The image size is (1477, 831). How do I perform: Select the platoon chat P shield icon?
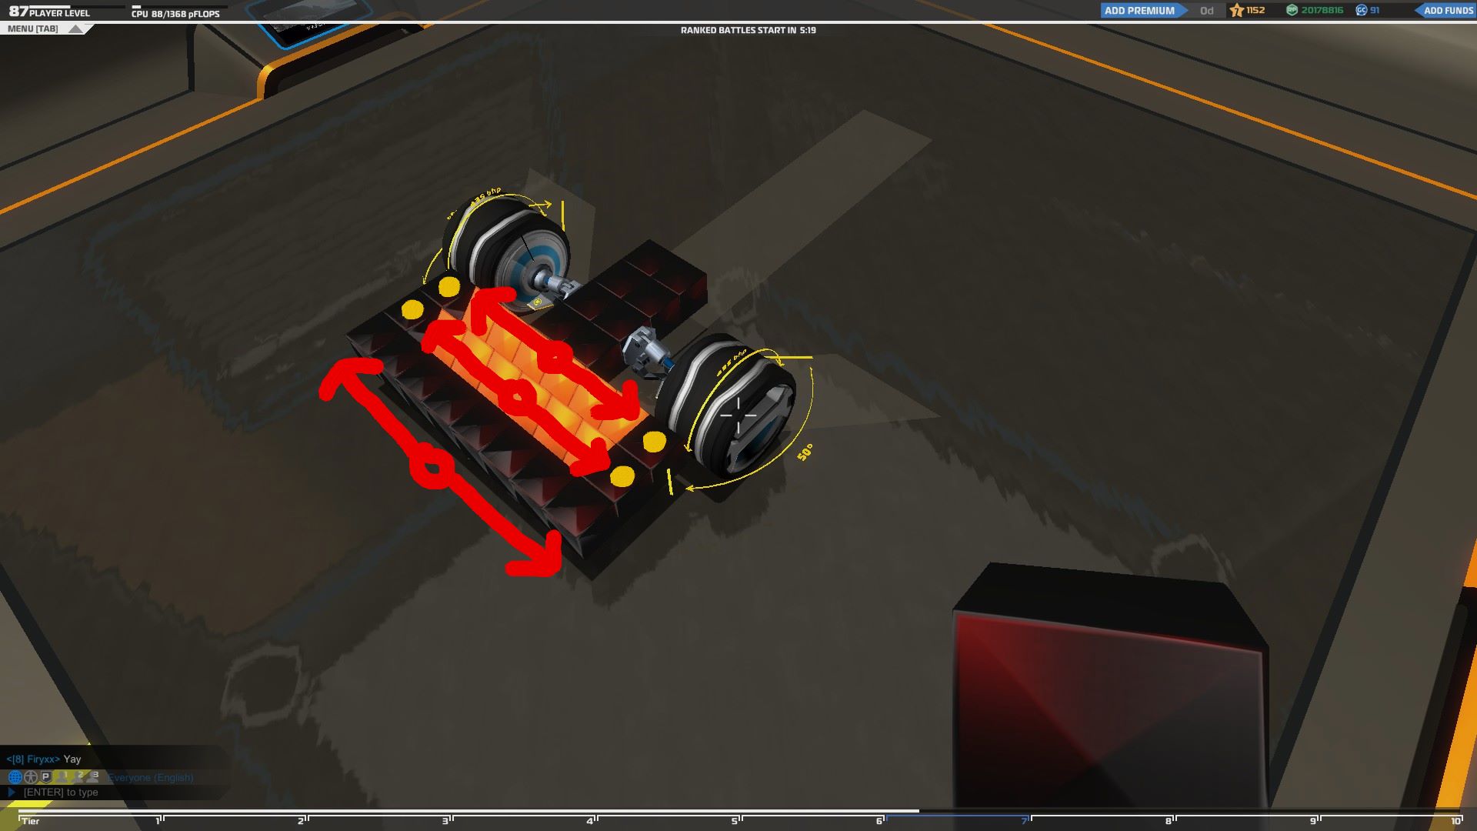coord(46,777)
